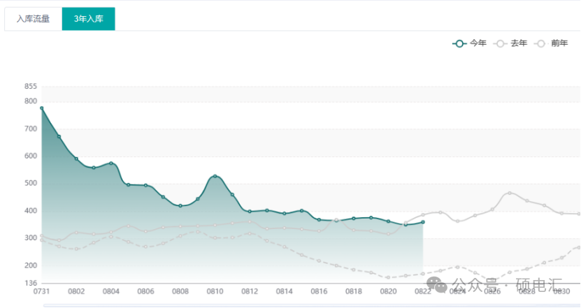Select the 3年入库 tab
This screenshot has width=581, height=308.
pos(88,19)
